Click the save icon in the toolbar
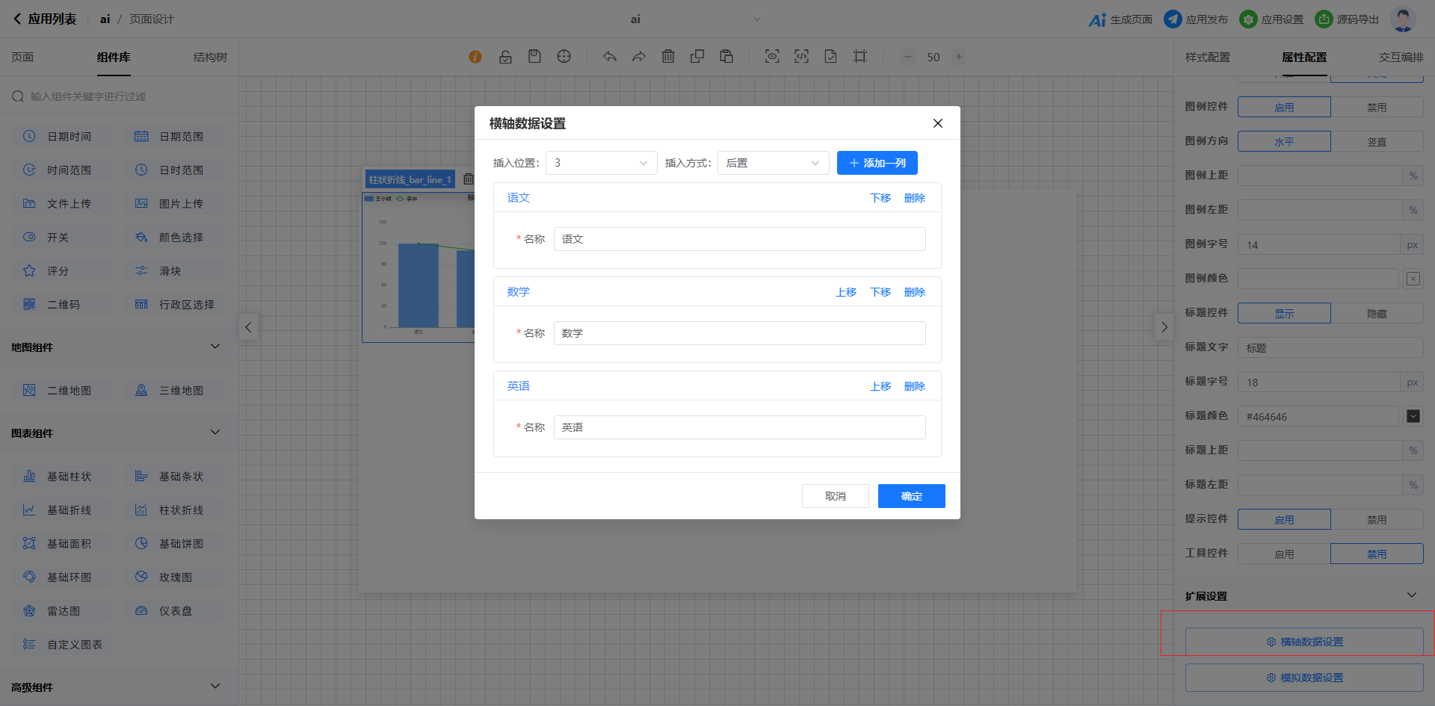The image size is (1435, 706). (534, 57)
